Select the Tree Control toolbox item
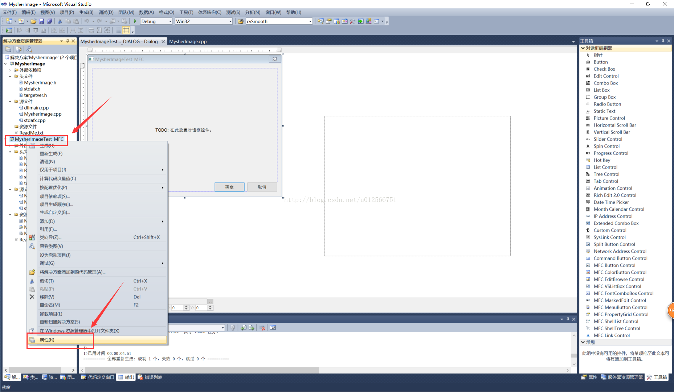The height and width of the screenshot is (392, 674). (606, 174)
